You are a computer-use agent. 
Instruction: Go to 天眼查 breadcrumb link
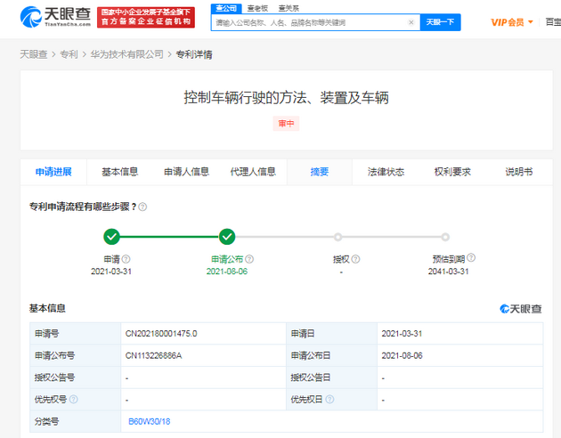(x=34, y=54)
